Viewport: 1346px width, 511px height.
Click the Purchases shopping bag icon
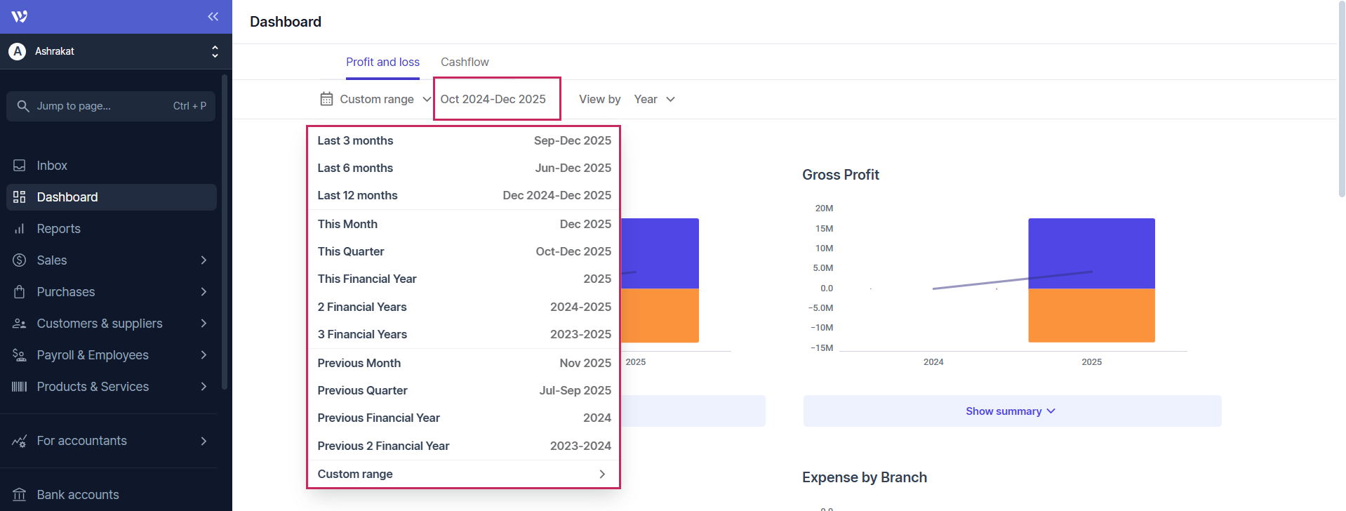[20, 292]
